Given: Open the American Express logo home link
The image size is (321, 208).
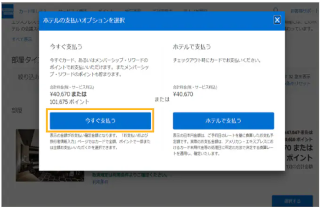Looking at the screenshot, I should click(x=7, y=11).
